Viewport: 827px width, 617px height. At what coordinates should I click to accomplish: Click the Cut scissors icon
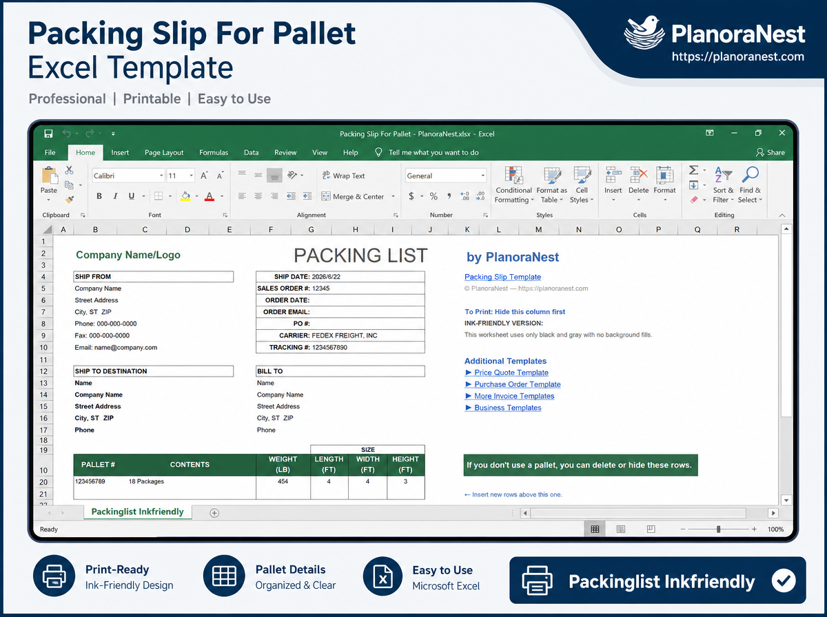[69, 170]
